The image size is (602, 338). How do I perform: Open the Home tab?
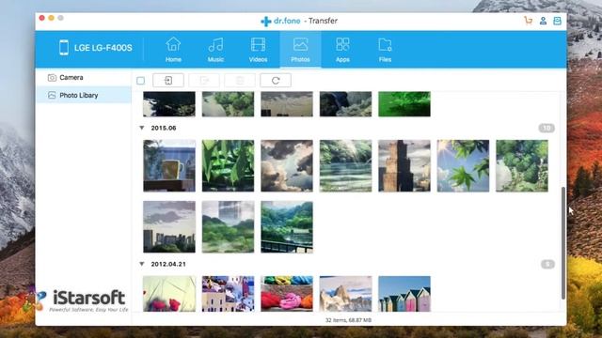173,50
